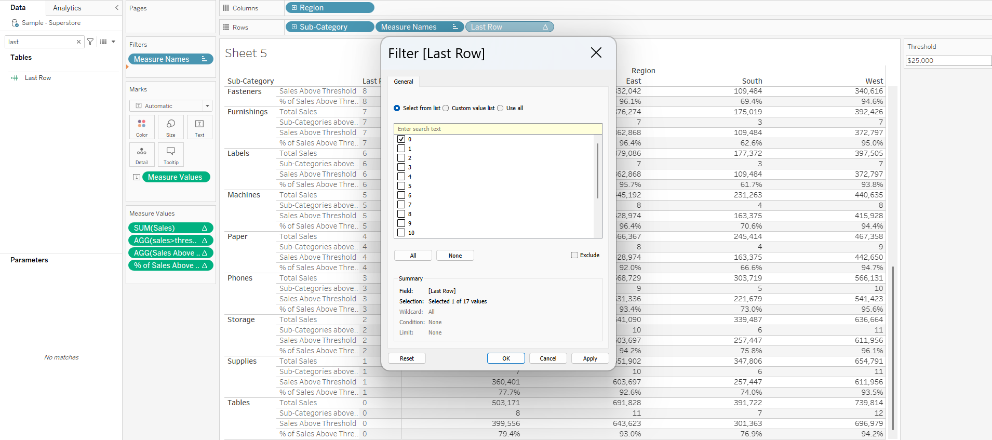Image resolution: width=992 pixels, height=440 pixels.
Task: Click the filter value list scrollbar
Action: (598, 171)
